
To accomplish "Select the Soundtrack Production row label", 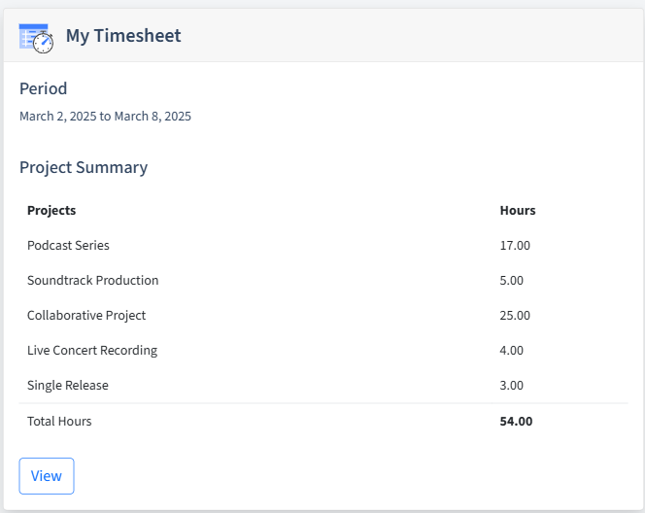I will (93, 280).
